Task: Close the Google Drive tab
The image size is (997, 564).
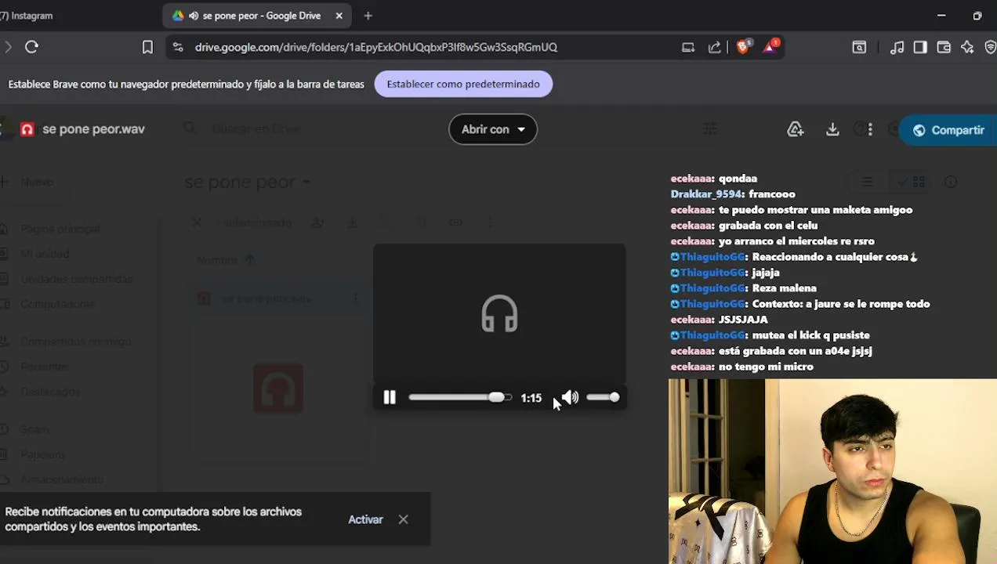Action: 339,16
